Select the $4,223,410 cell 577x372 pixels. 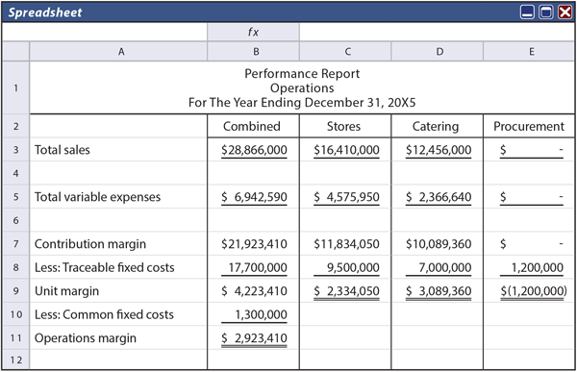click(x=253, y=291)
